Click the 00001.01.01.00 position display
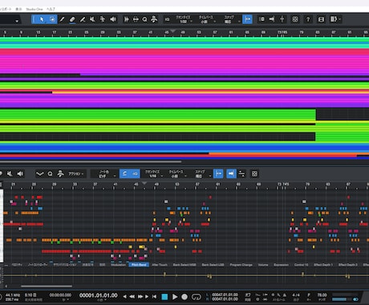The width and height of the screenshot is (369, 305). click(99, 295)
